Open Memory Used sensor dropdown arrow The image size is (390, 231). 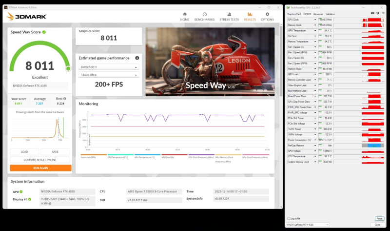[x=315, y=69]
